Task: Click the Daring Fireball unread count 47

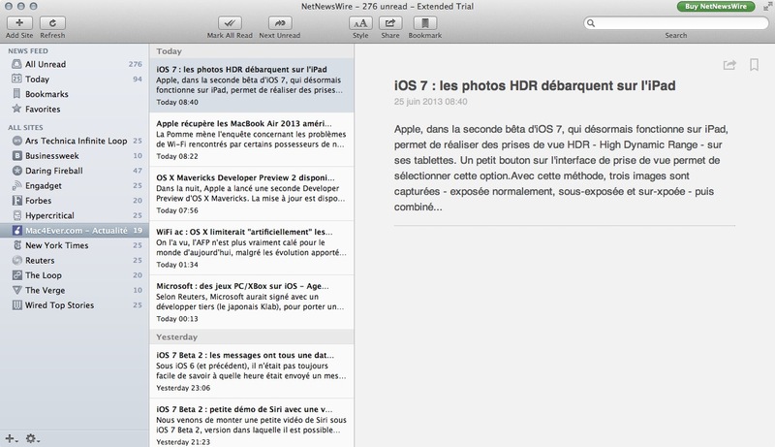Action: coord(138,171)
